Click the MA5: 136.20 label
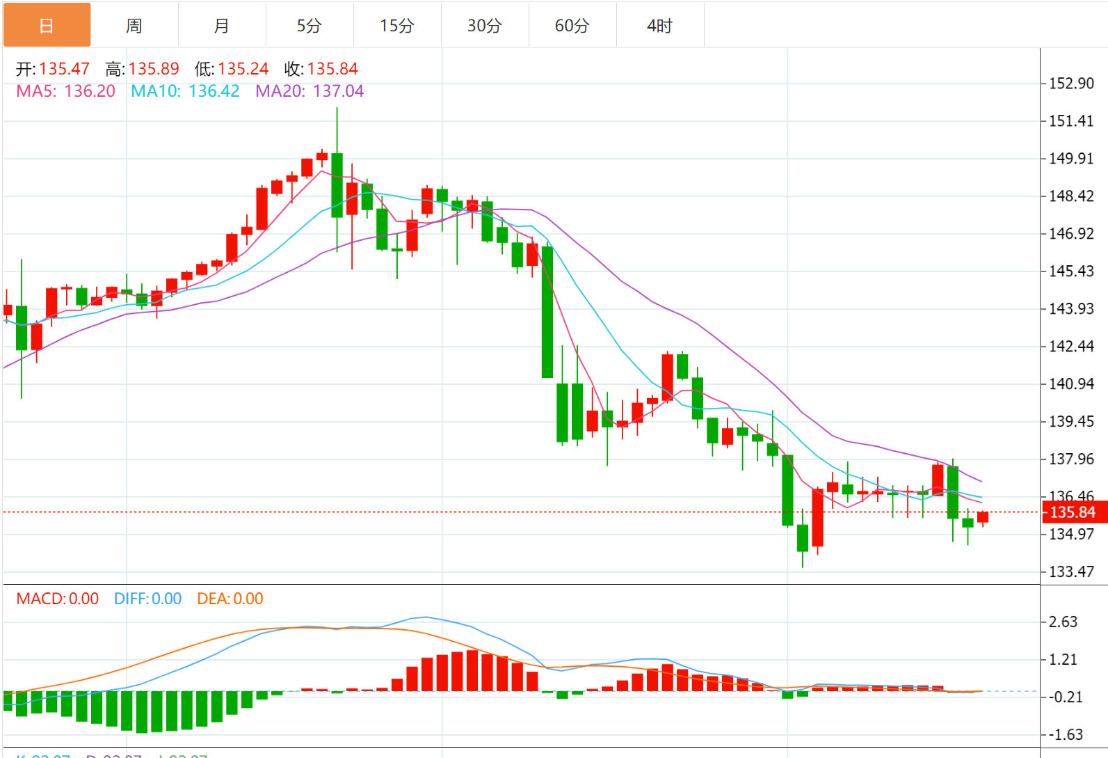The width and height of the screenshot is (1108, 758). (x=65, y=91)
